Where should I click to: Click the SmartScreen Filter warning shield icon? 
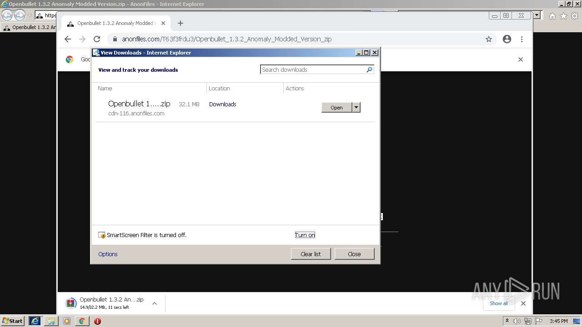(x=102, y=235)
